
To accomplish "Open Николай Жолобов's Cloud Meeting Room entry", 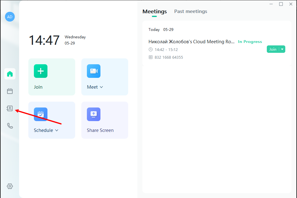I will click(x=192, y=42).
